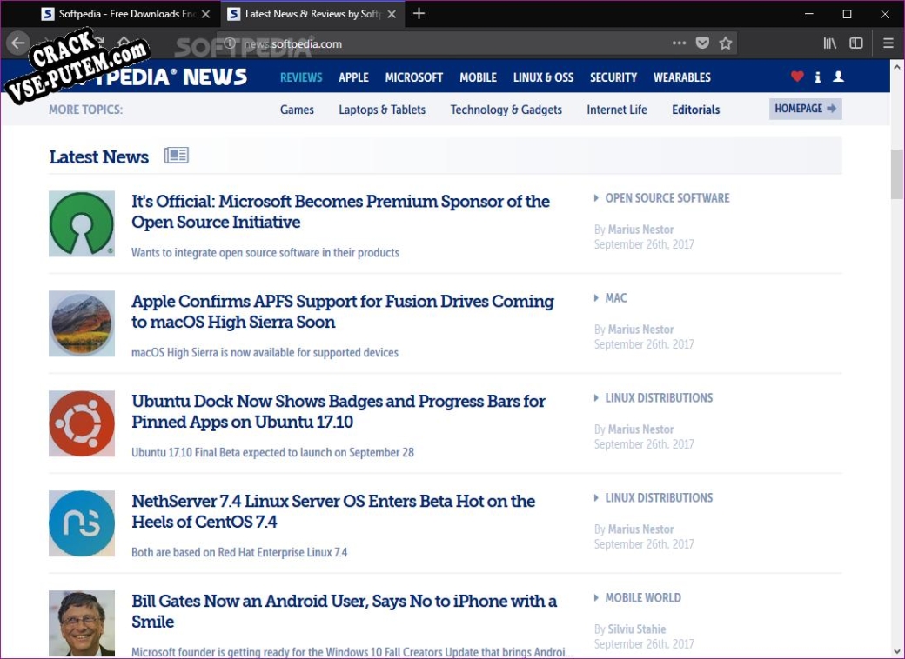Open the OPEN SOURCE SOFTWARE category
The height and width of the screenshot is (659, 905).
(667, 197)
